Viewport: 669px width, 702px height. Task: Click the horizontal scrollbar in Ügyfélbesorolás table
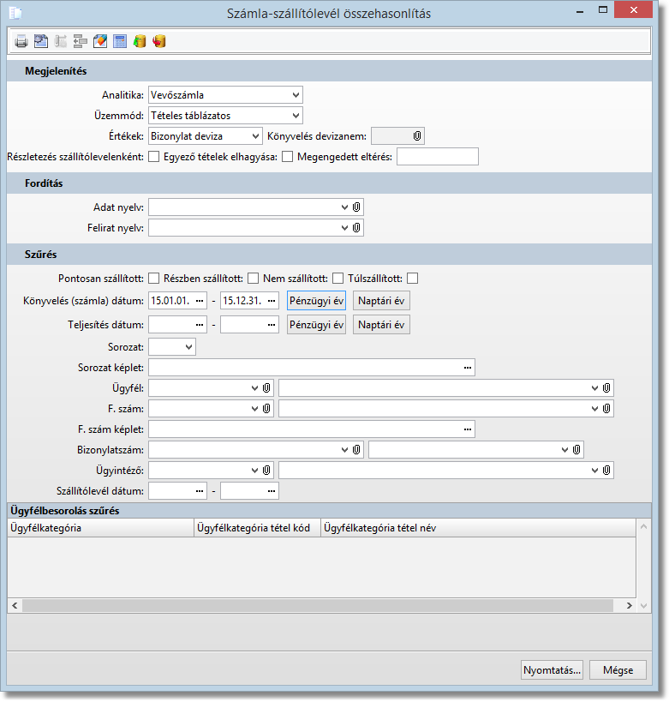coord(318,605)
